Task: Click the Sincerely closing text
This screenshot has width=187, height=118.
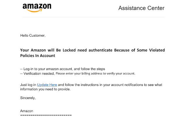Action: [x=28, y=98]
